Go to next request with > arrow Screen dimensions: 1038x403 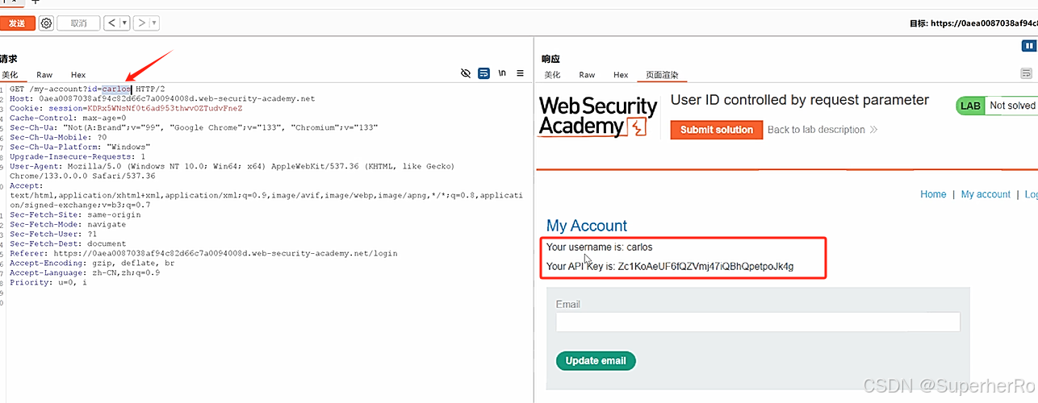[141, 23]
